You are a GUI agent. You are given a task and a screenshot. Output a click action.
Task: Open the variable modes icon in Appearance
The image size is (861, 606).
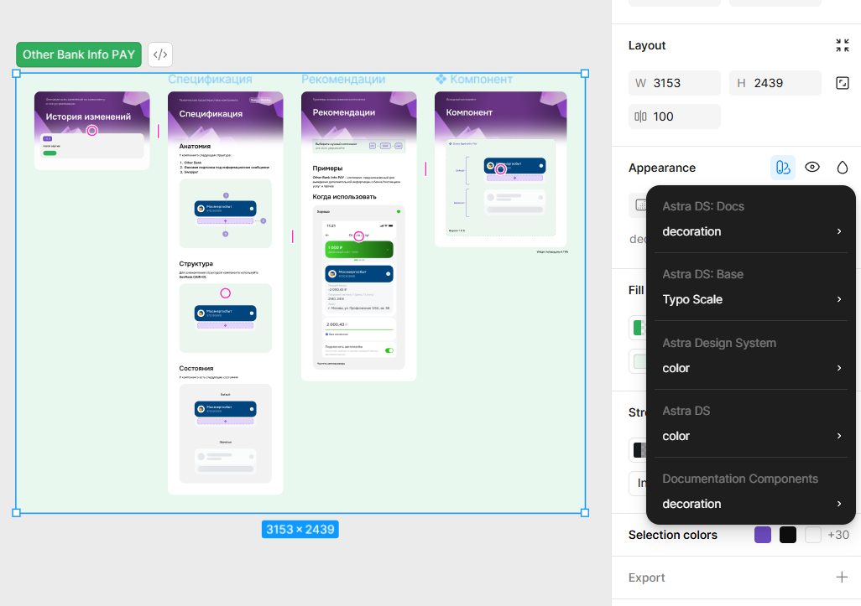point(783,168)
